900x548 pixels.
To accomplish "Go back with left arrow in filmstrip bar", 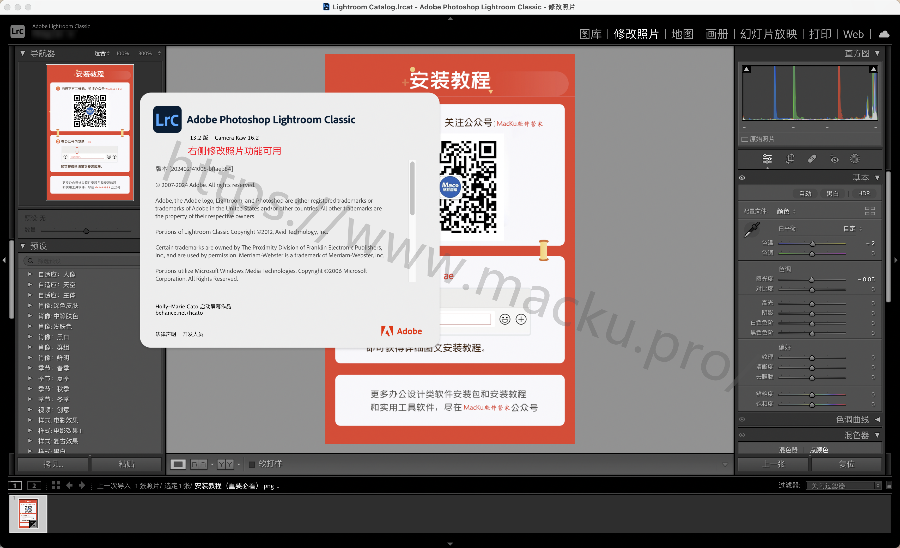I will [69, 485].
